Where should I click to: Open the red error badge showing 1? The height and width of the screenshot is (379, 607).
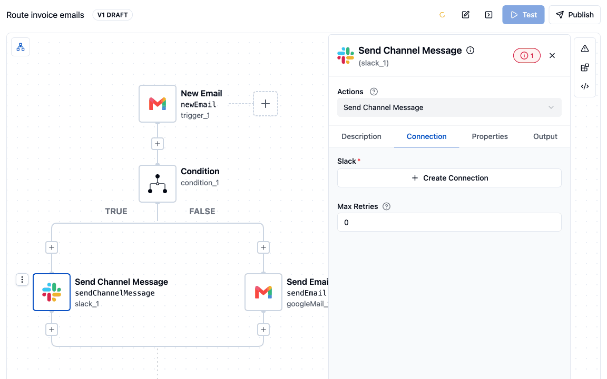coord(527,56)
